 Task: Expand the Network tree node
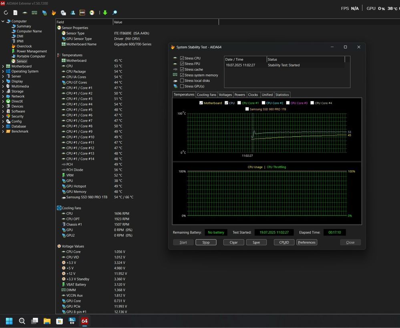[x=3, y=96]
